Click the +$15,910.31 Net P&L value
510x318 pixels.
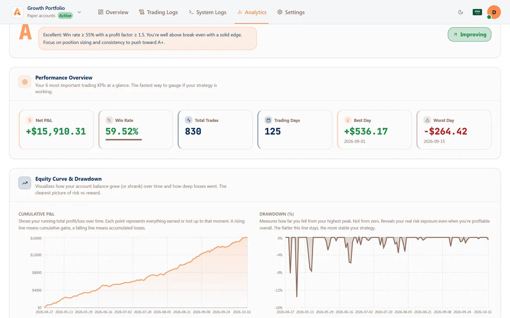(x=56, y=131)
